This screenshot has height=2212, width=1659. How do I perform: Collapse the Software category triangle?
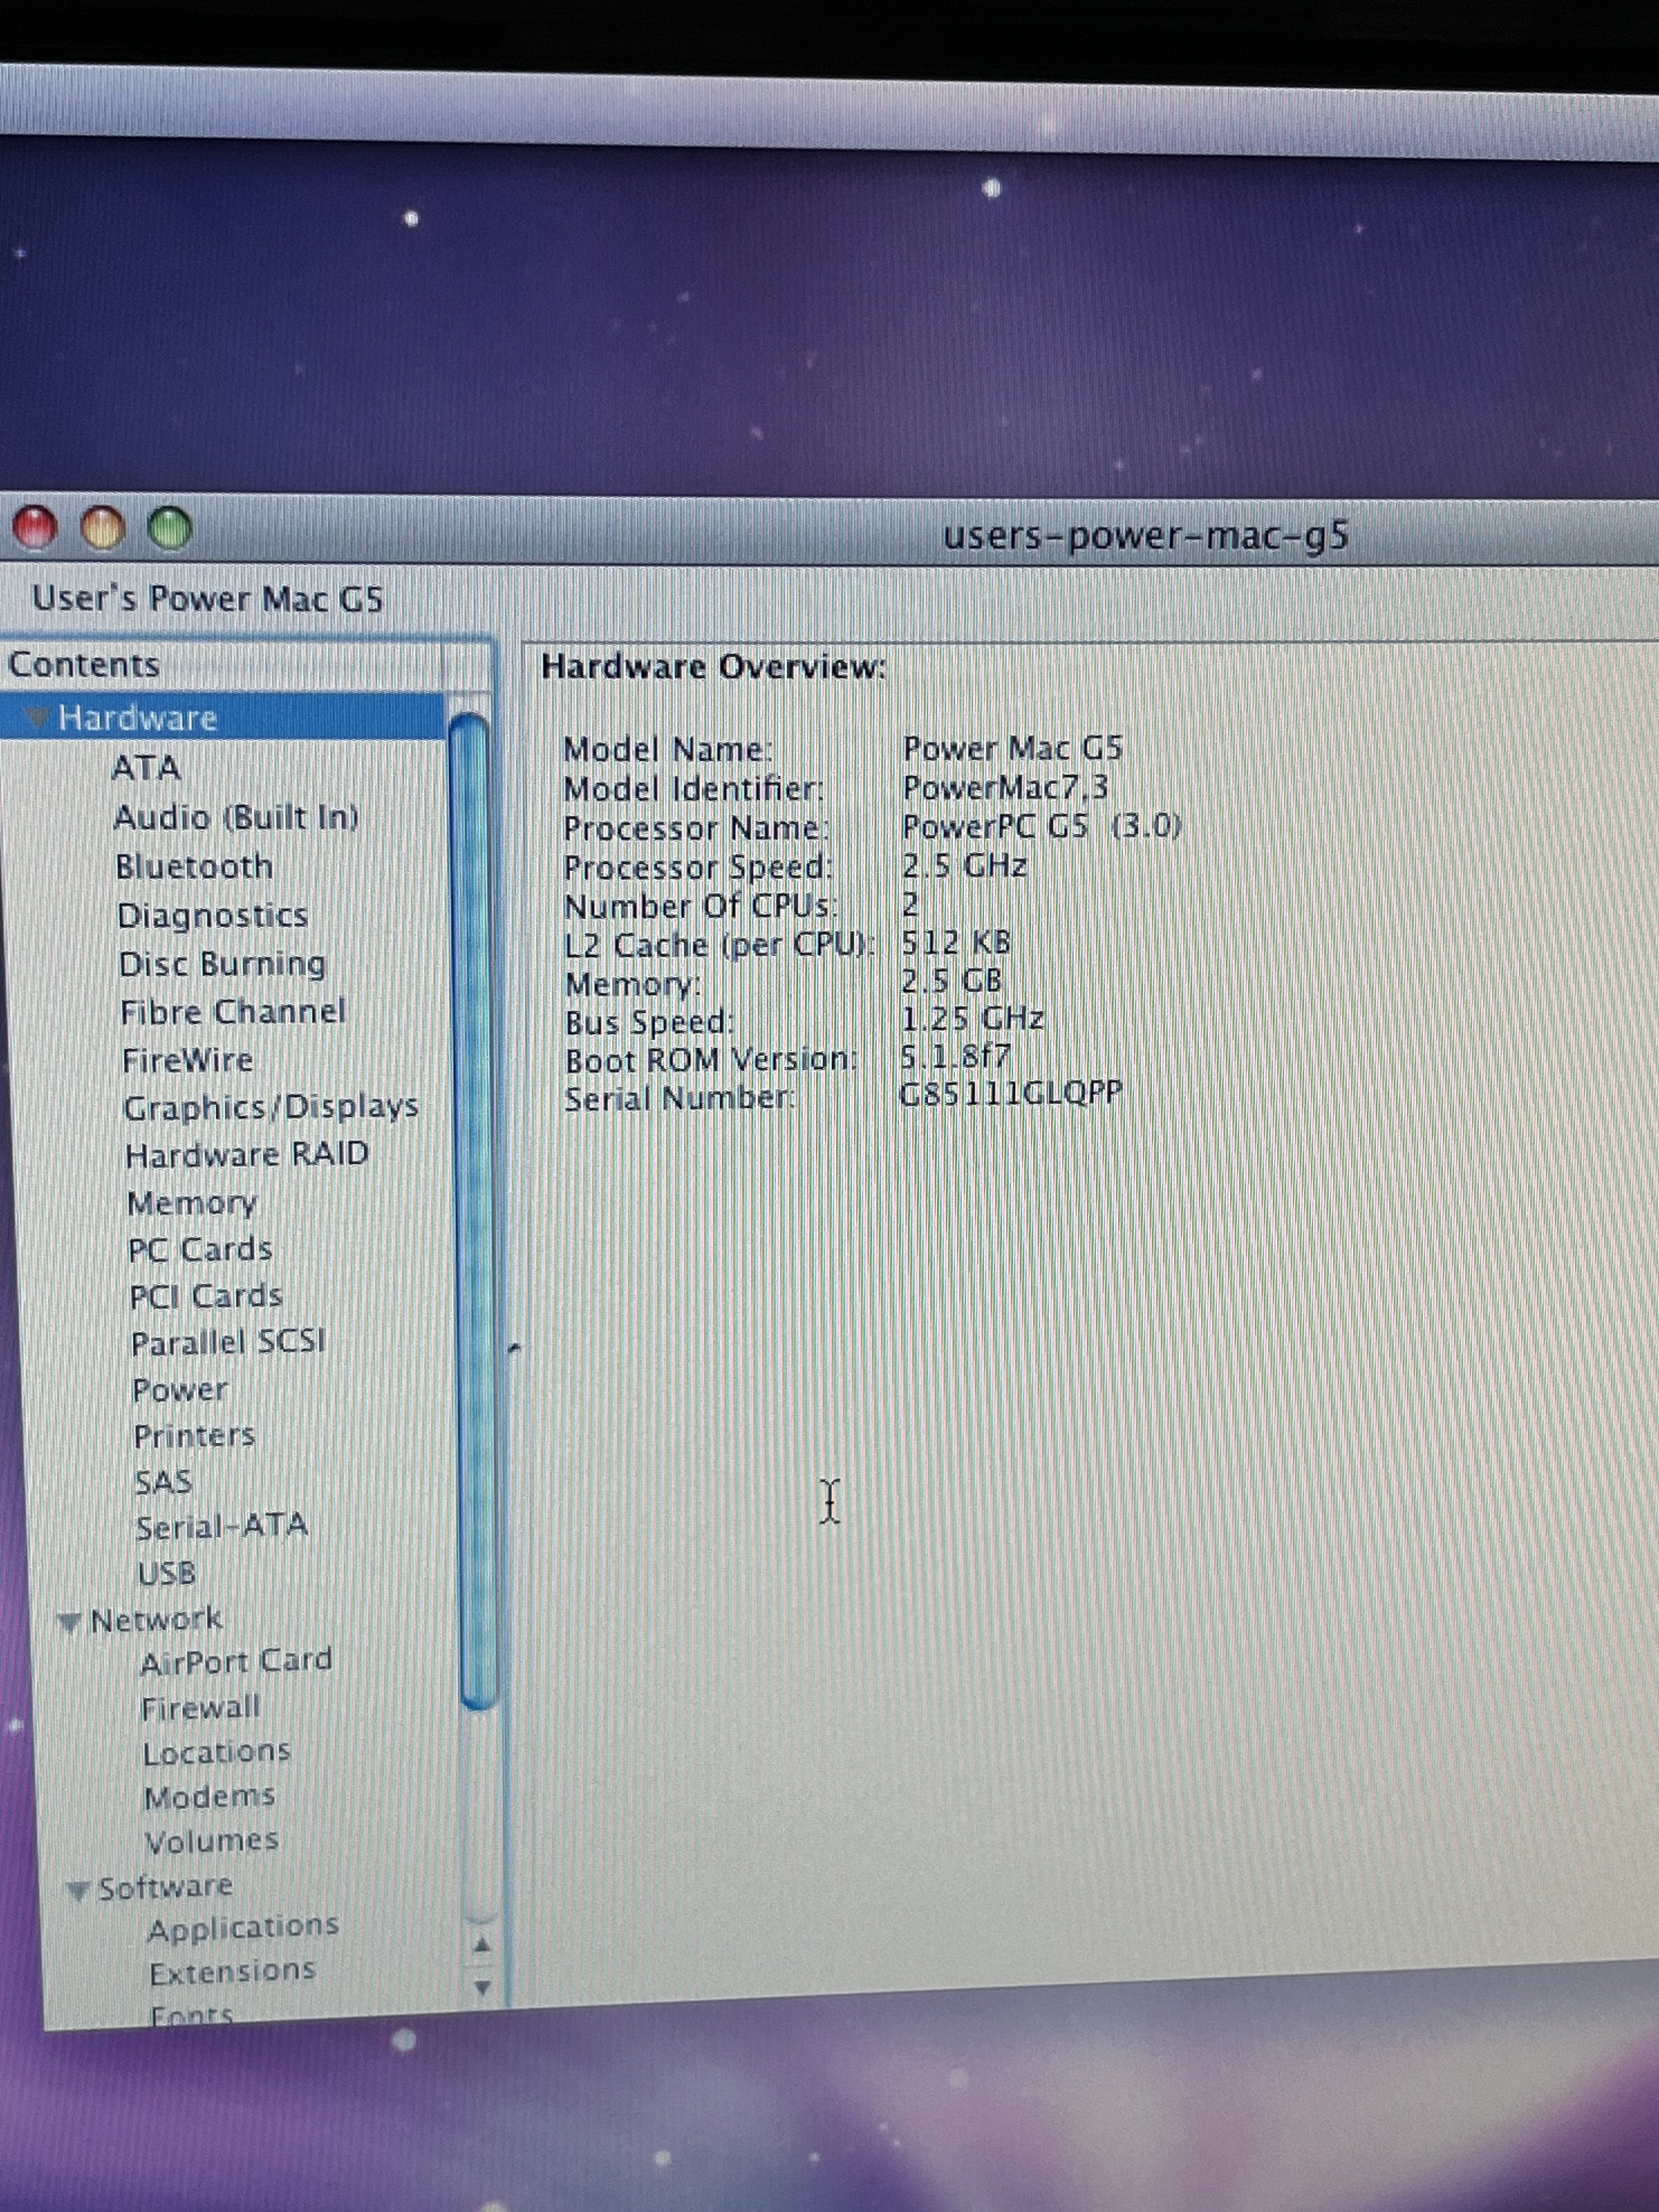[78, 1889]
